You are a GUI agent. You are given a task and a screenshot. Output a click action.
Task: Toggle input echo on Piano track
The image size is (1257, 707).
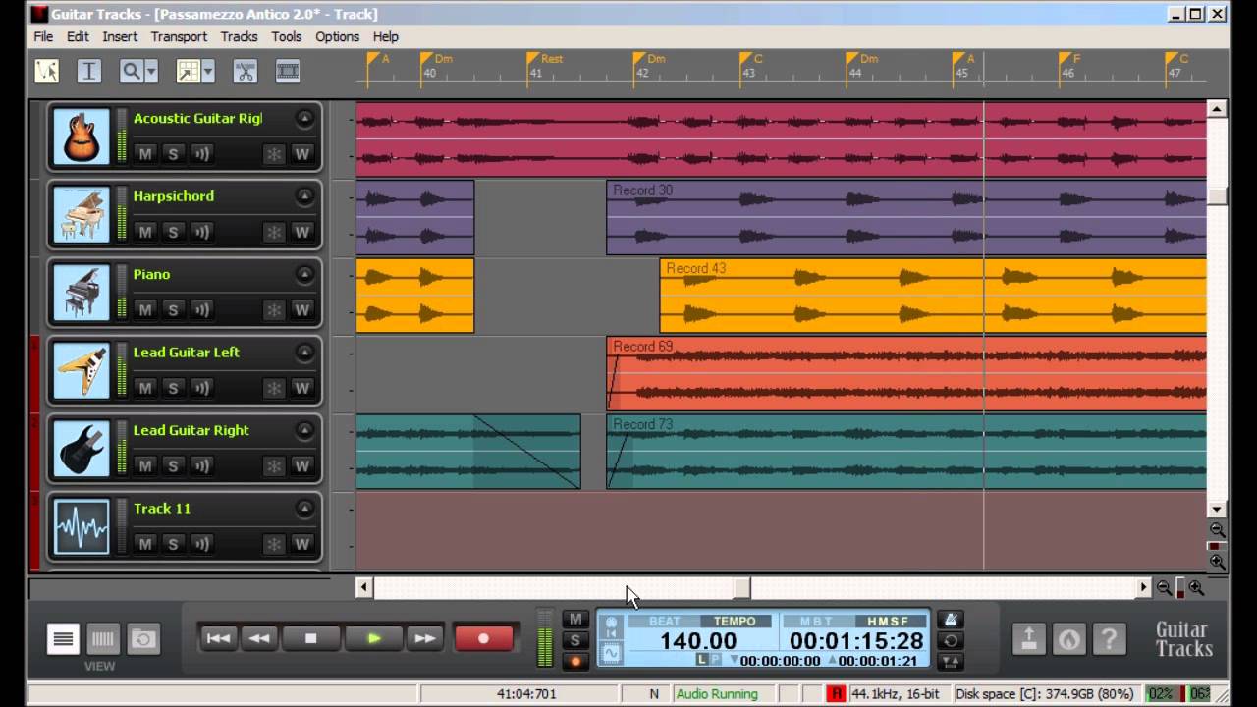(201, 310)
